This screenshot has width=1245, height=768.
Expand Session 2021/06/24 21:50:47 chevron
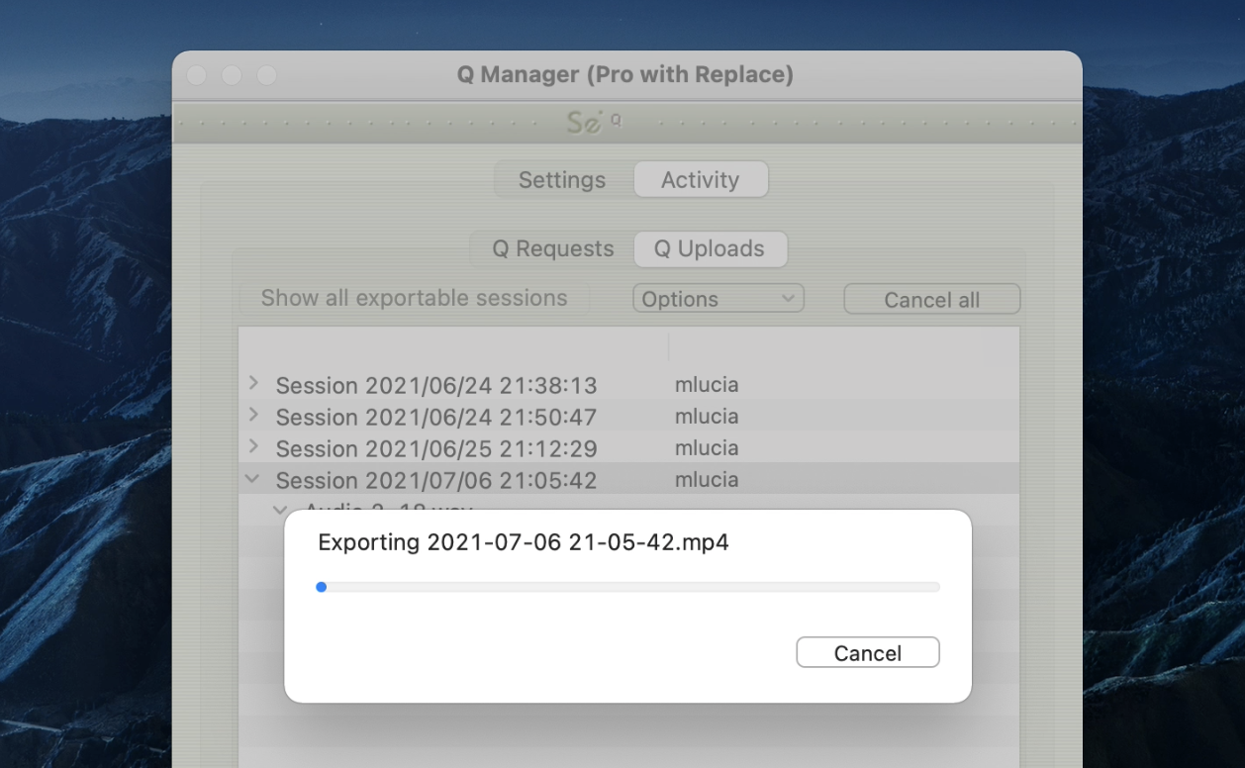click(253, 415)
